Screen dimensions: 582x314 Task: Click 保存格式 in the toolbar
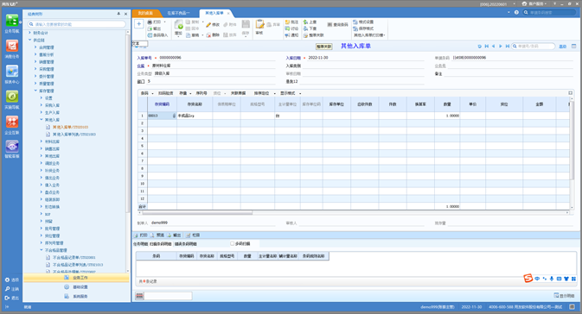(x=363, y=28)
